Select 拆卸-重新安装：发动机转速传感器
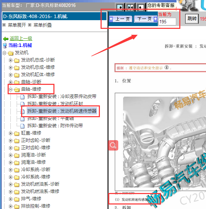 tap(62, 111)
